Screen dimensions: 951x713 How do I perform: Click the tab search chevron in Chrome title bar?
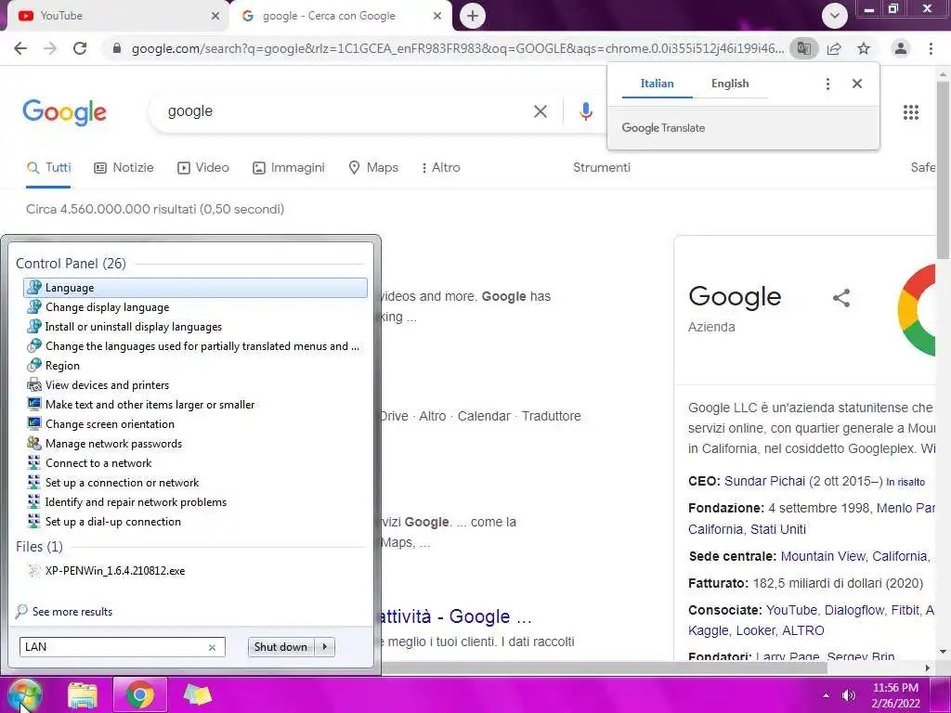835,16
